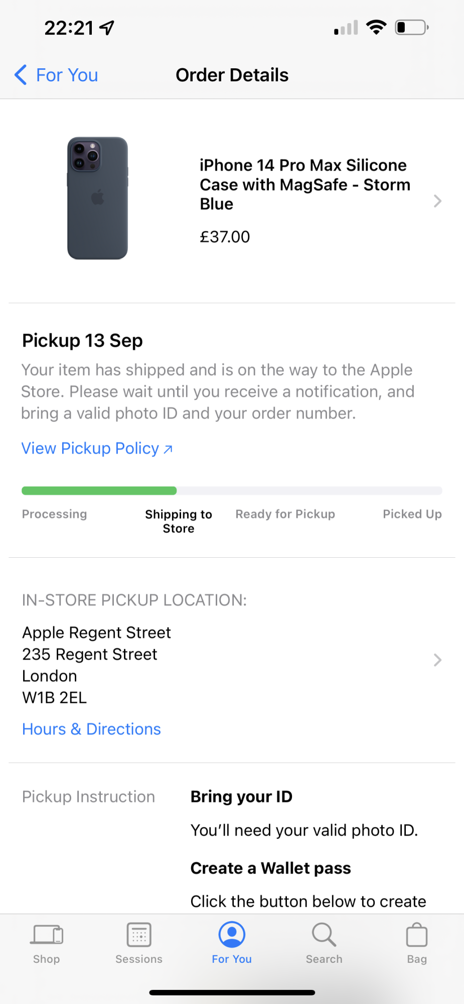464x1004 pixels.
Task: Tap the cellular signal bars icon
Action: (346, 28)
